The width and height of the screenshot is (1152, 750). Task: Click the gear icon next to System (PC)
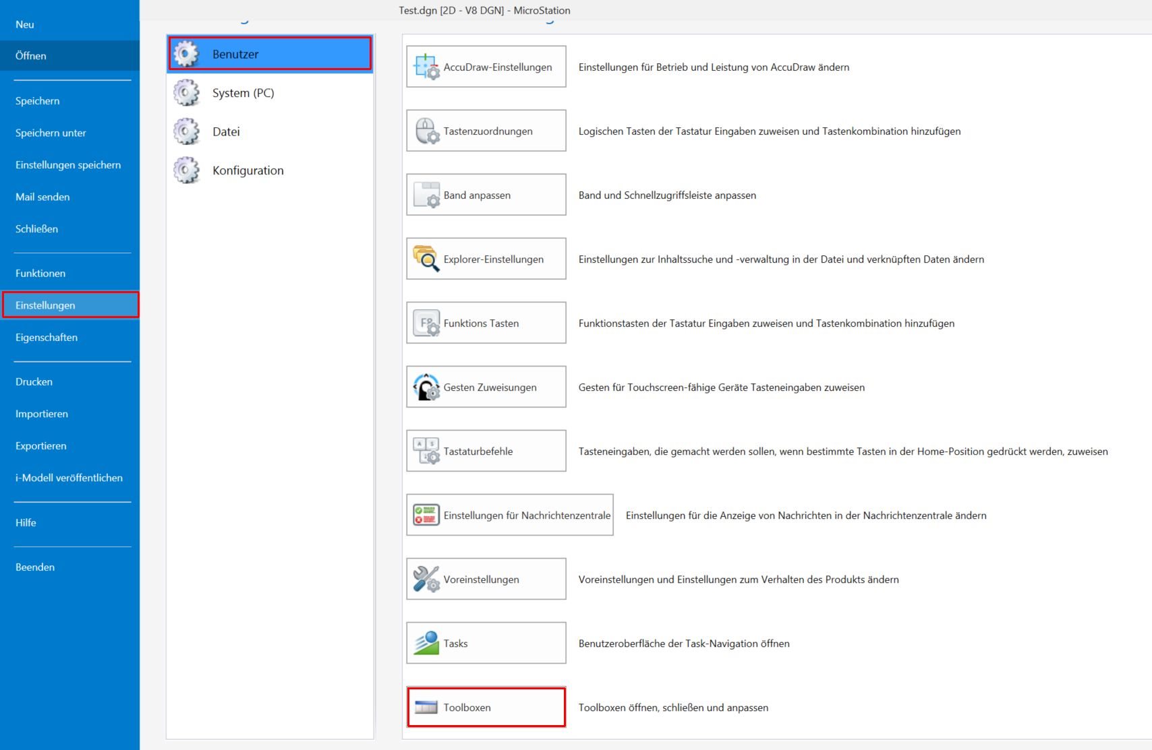187,93
